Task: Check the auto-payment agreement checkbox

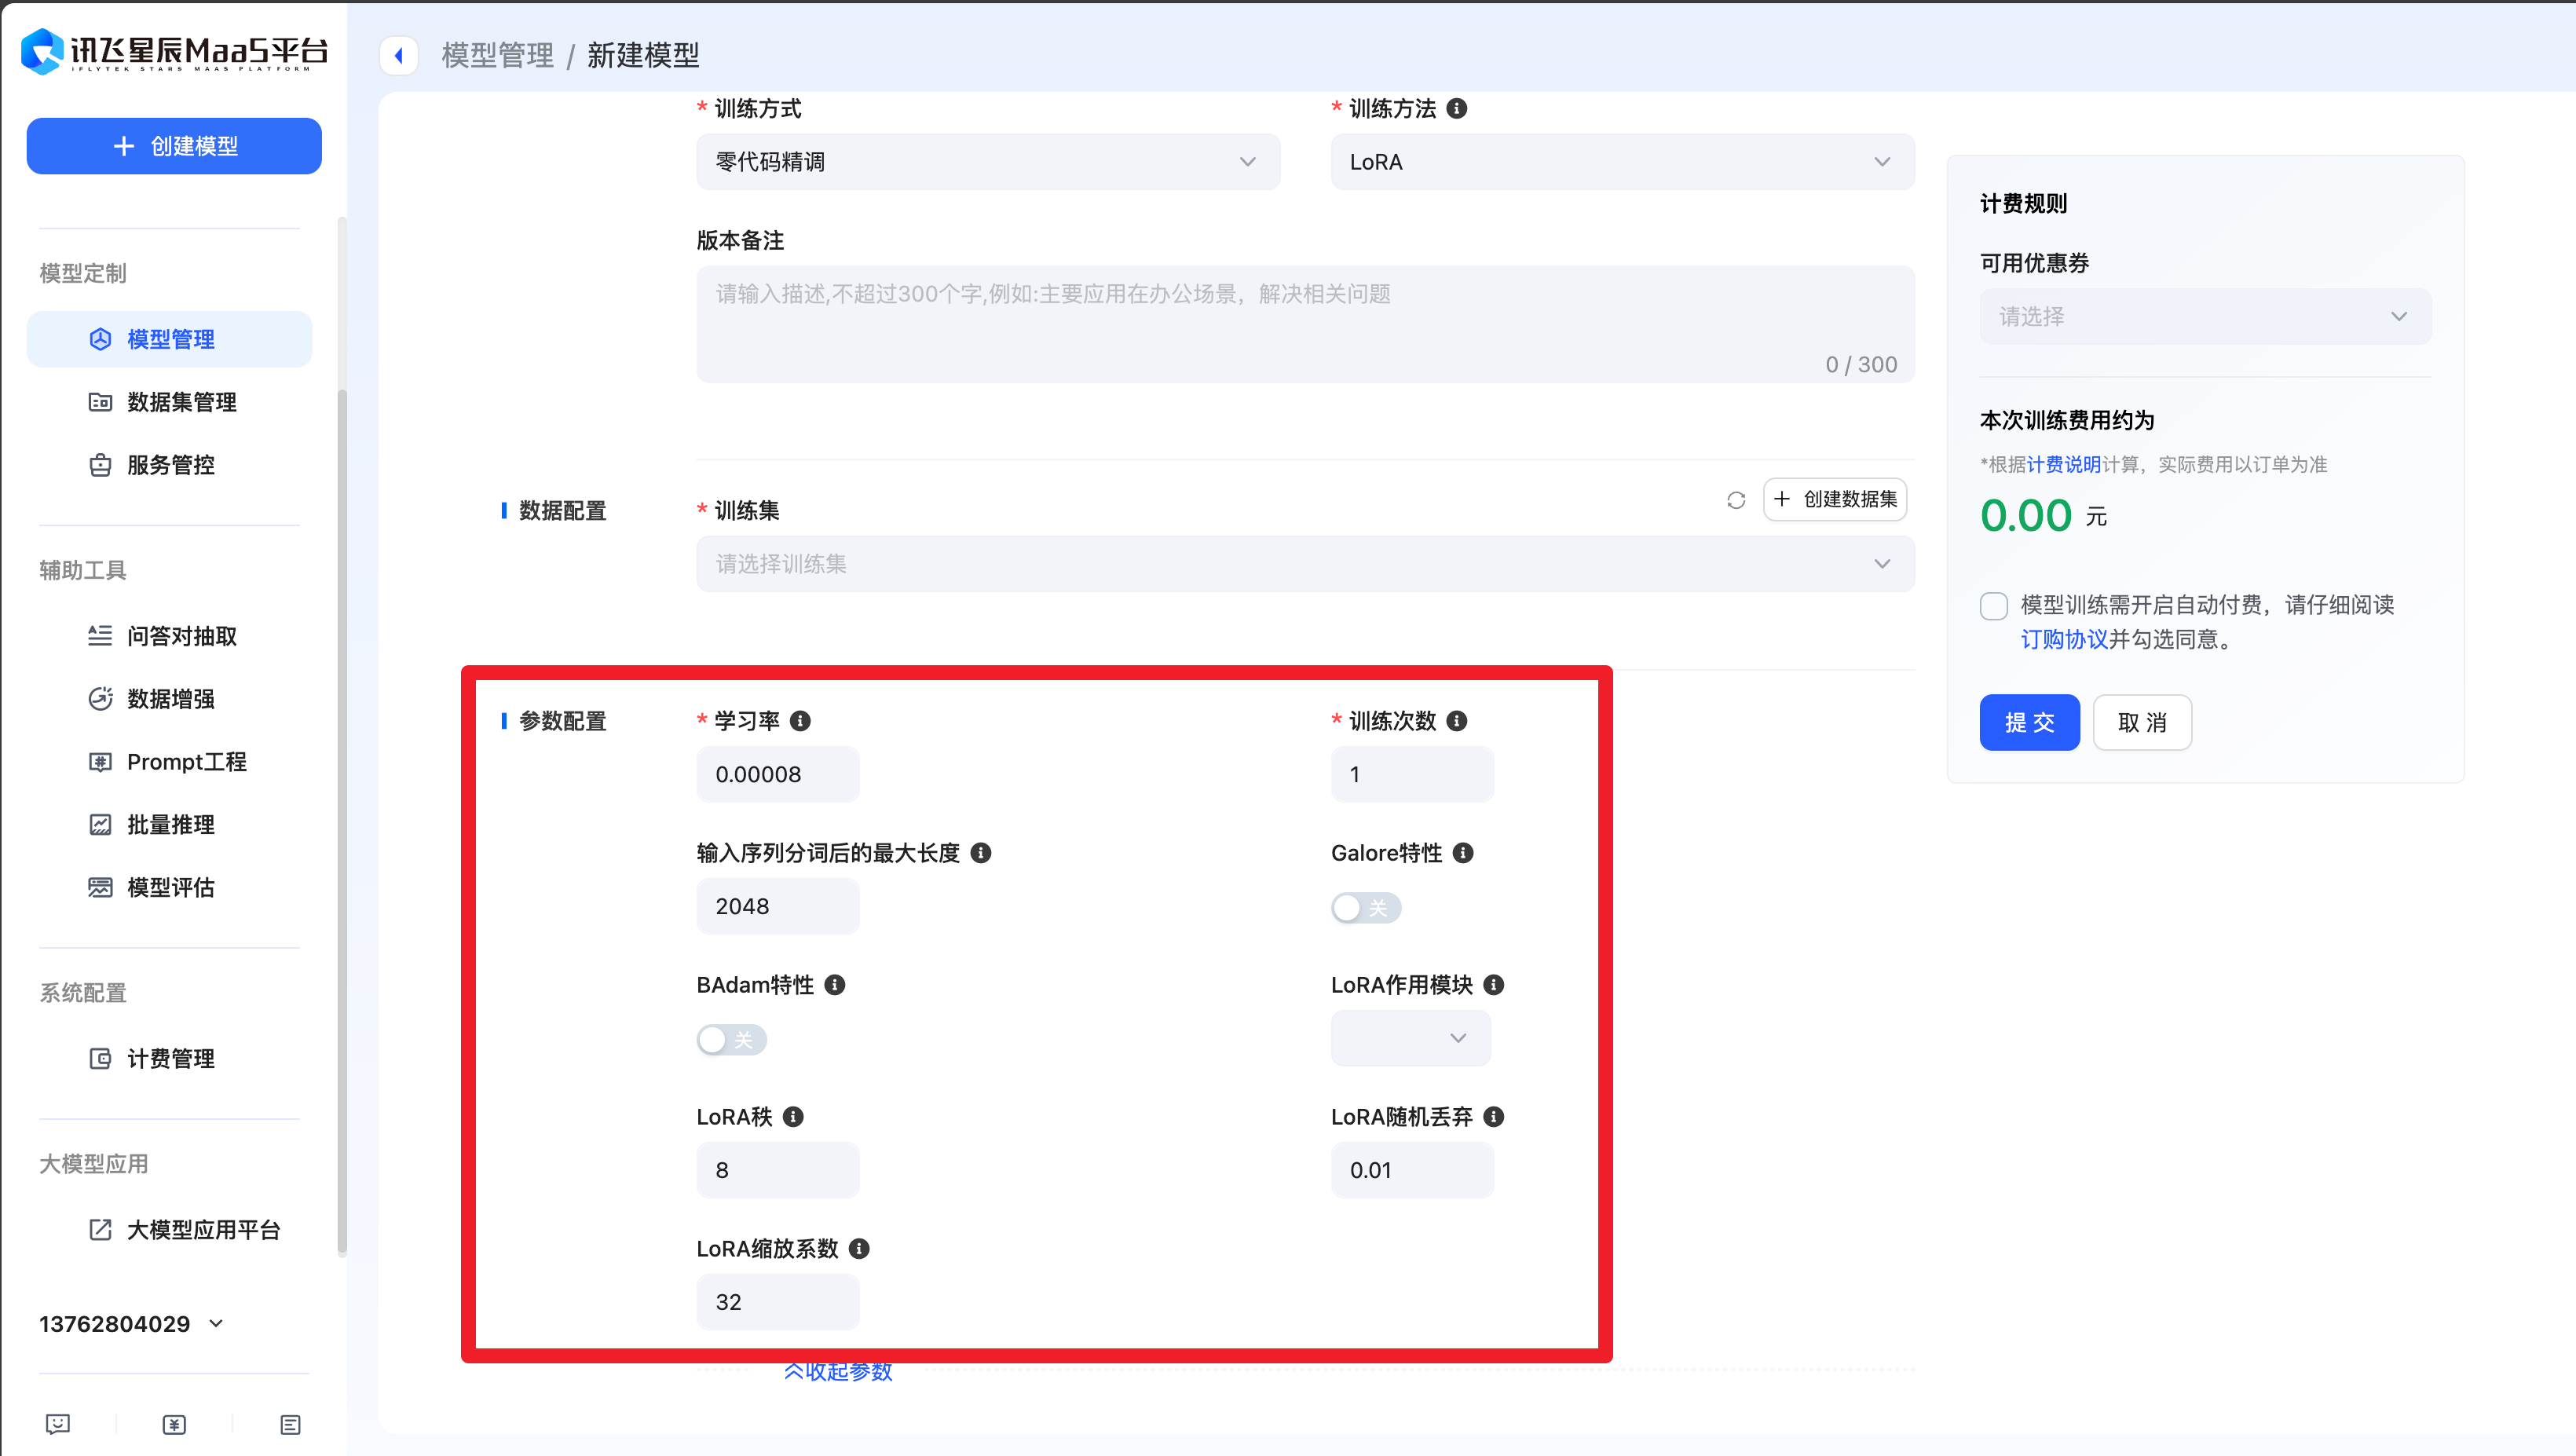Action: point(1994,605)
